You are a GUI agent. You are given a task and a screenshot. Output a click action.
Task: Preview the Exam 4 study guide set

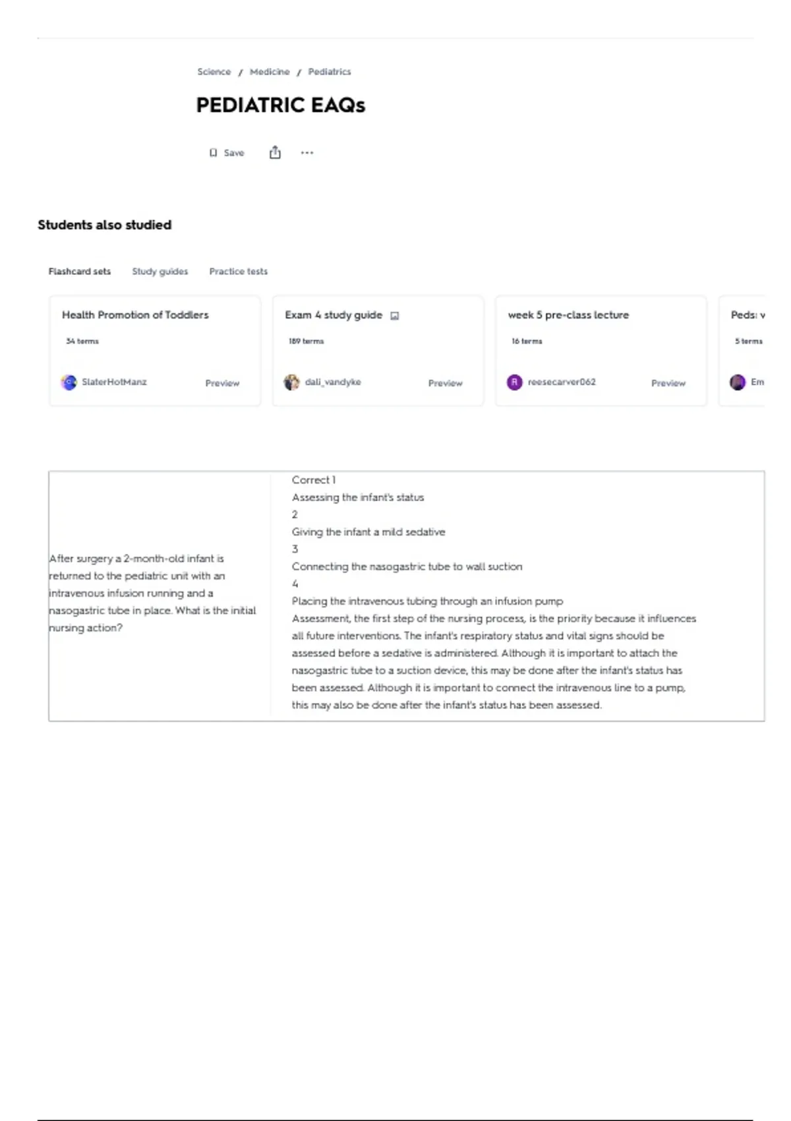pyautogui.click(x=446, y=383)
